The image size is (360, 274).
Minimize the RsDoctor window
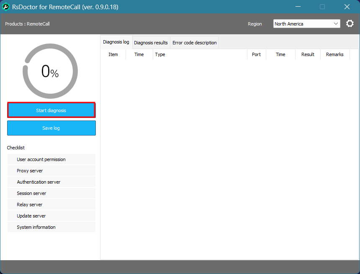(x=298, y=7)
